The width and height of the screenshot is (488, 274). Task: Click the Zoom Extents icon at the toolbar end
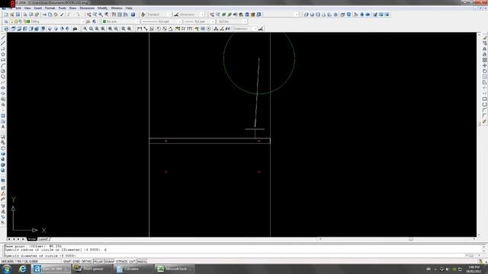tap(130, 29)
